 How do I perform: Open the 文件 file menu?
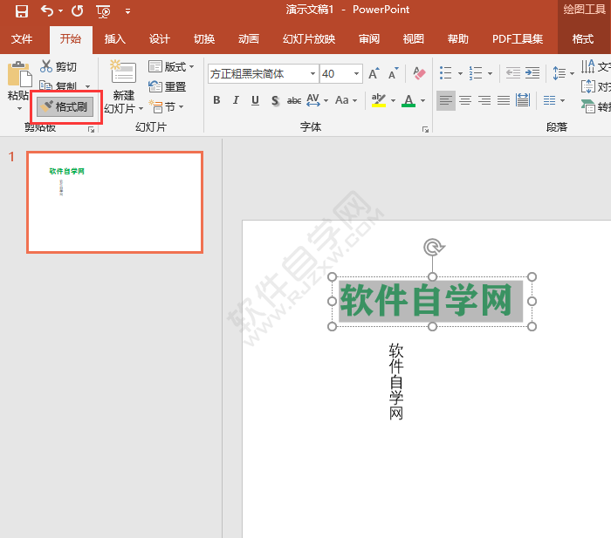coord(22,39)
